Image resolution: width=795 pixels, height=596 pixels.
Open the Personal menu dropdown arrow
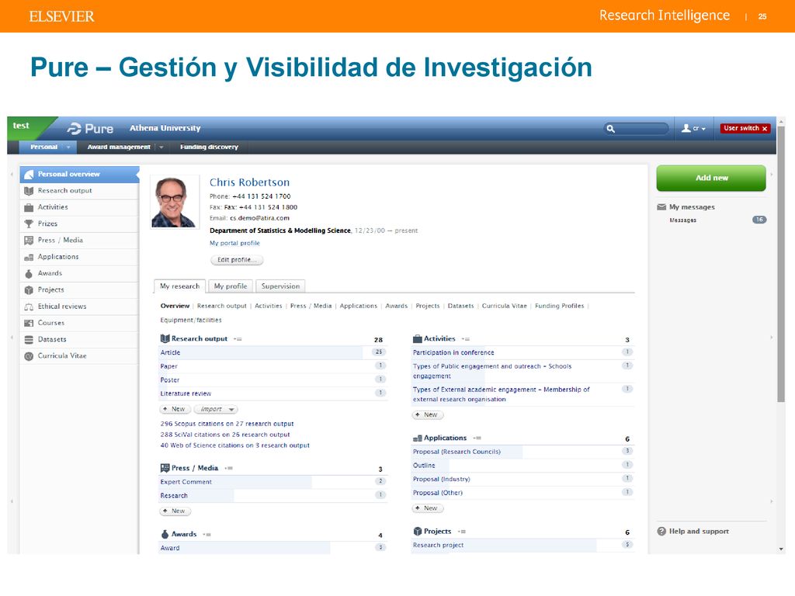pyautogui.click(x=68, y=147)
